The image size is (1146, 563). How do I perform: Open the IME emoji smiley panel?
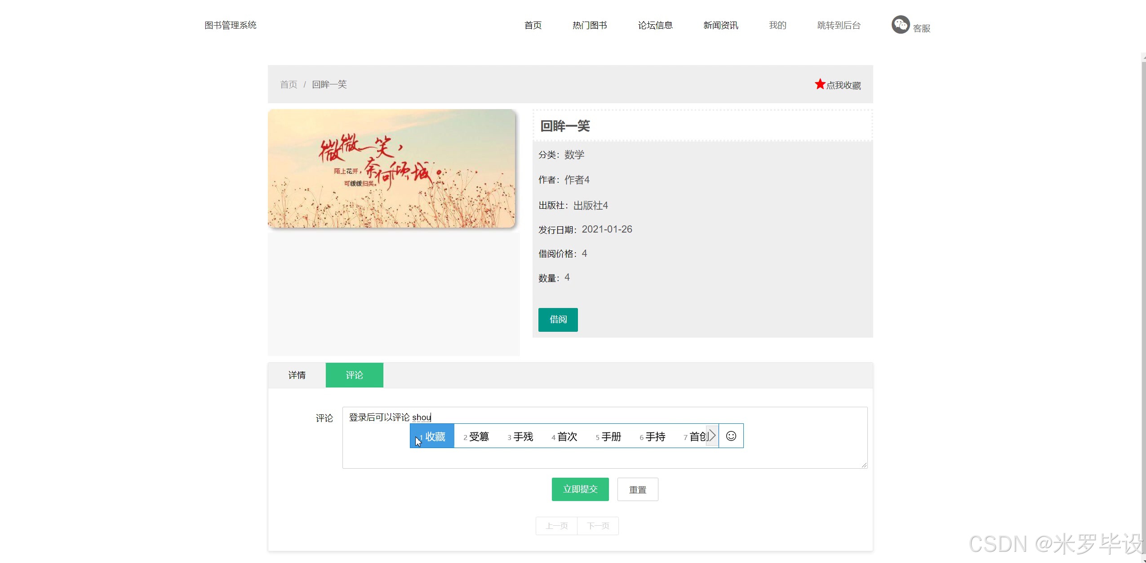coord(731,436)
